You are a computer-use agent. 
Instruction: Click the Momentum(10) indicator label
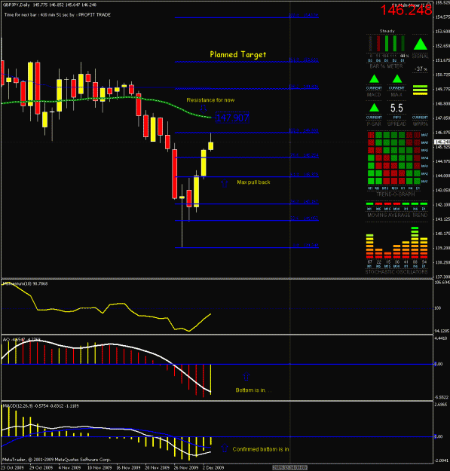coord(25,283)
